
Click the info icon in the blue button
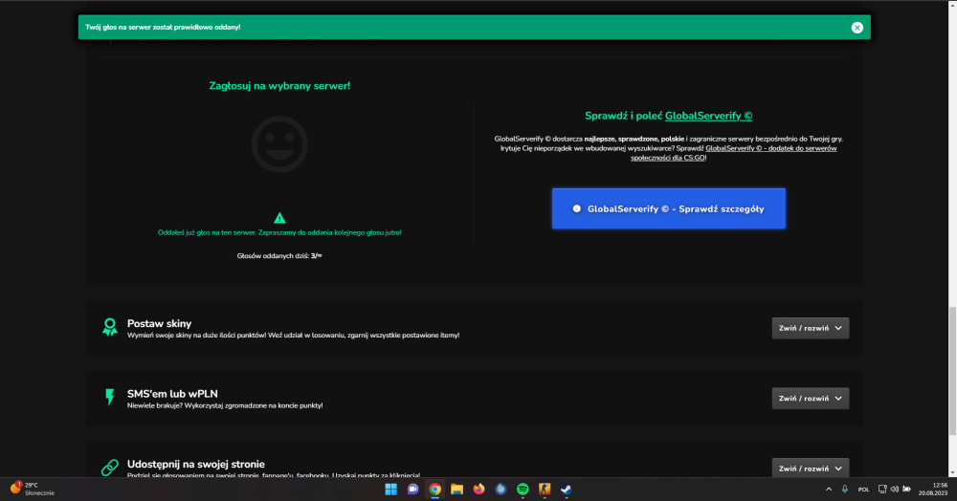pyautogui.click(x=576, y=208)
